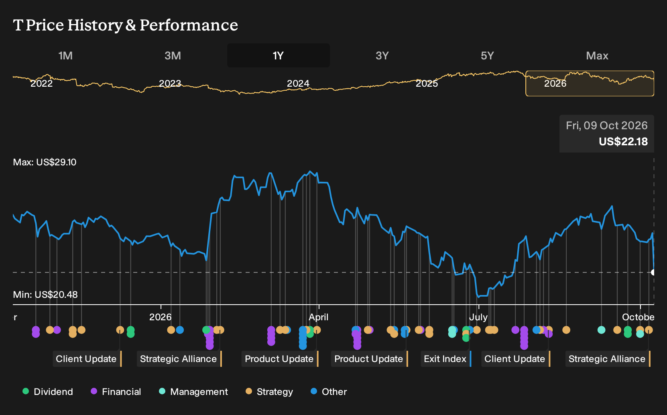Switch to the 3M time range tab

[x=173, y=55]
